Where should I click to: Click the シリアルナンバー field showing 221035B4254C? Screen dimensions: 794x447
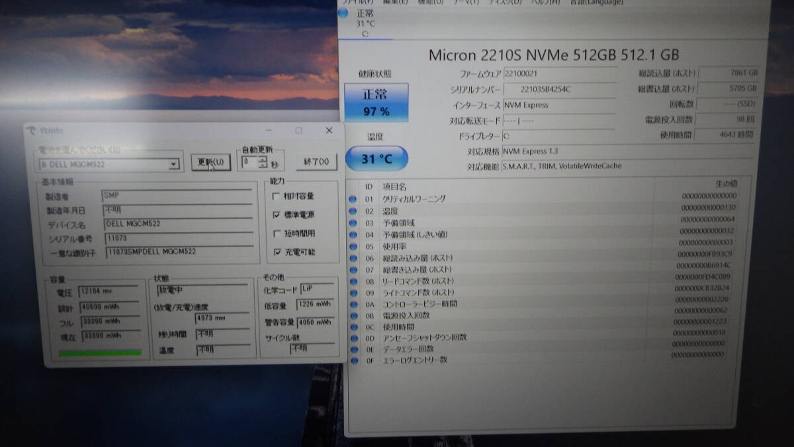(x=560, y=89)
